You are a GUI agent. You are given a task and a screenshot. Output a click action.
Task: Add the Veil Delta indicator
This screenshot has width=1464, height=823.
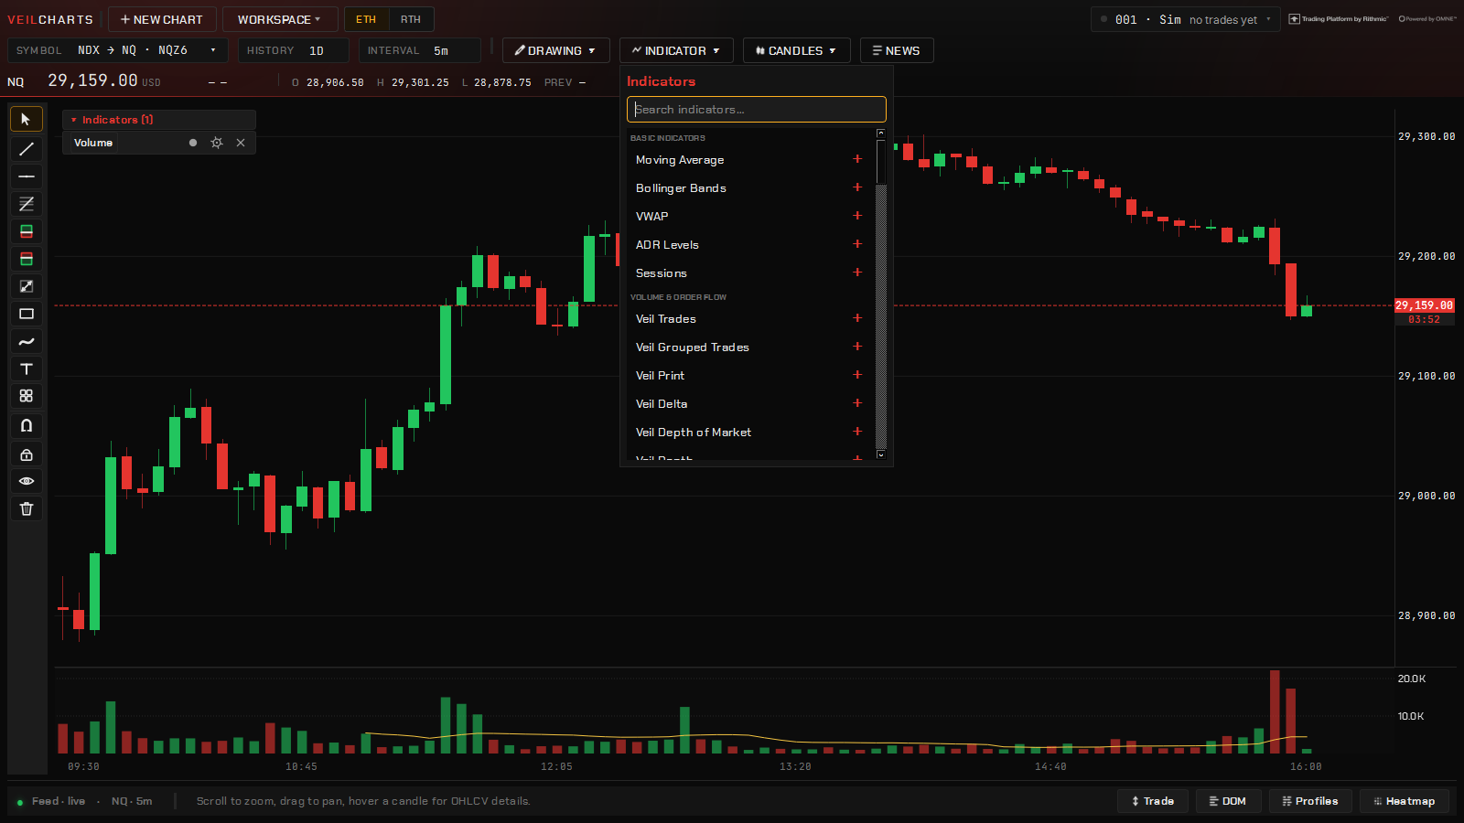coord(857,403)
